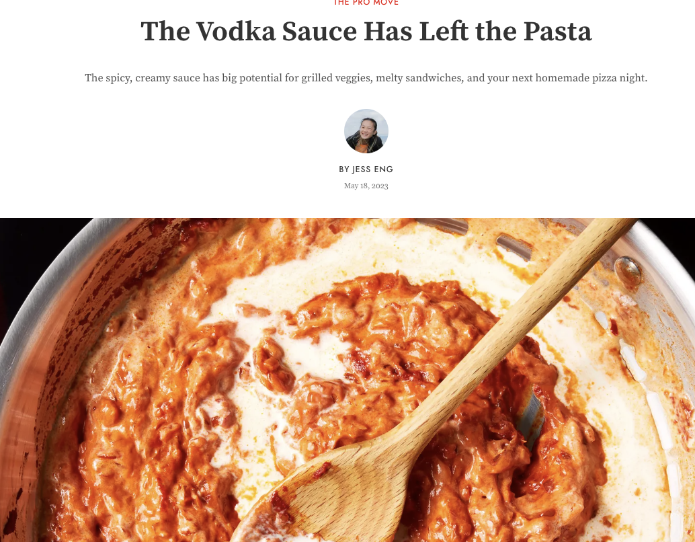Click the word "Pasta" in the headline
This screenshot has height=542, width=695.
[x=558, y=31]
